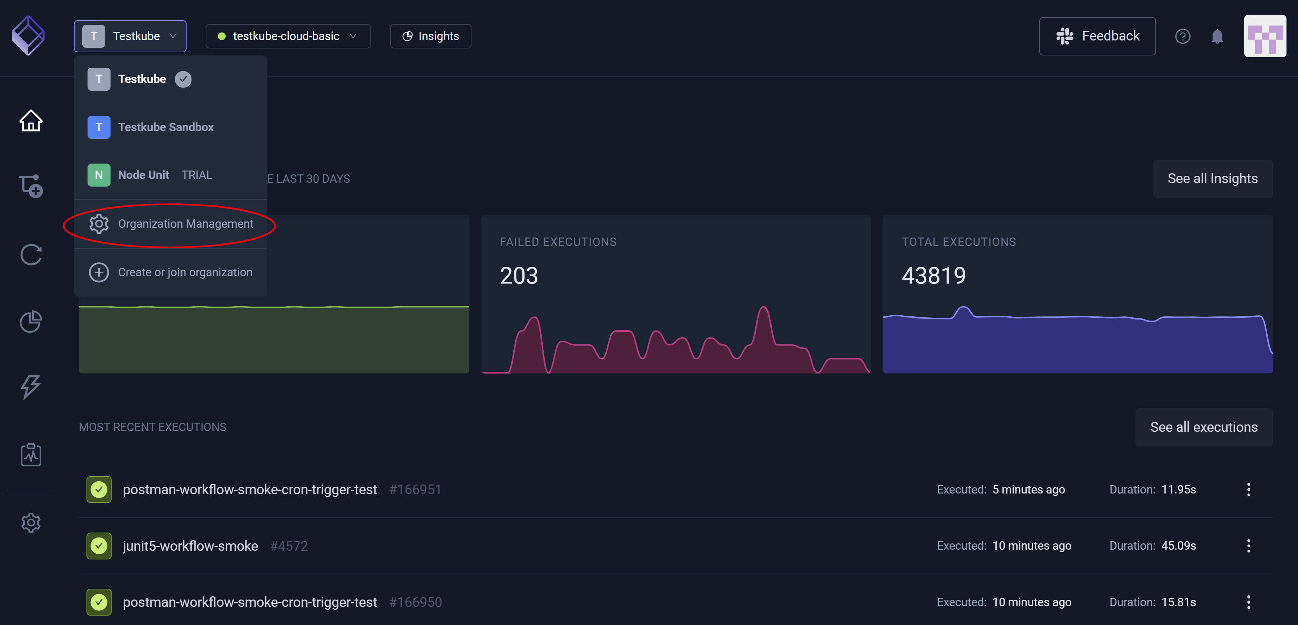Open the status report clipboard icon
1298x625 pixels.
31,455
